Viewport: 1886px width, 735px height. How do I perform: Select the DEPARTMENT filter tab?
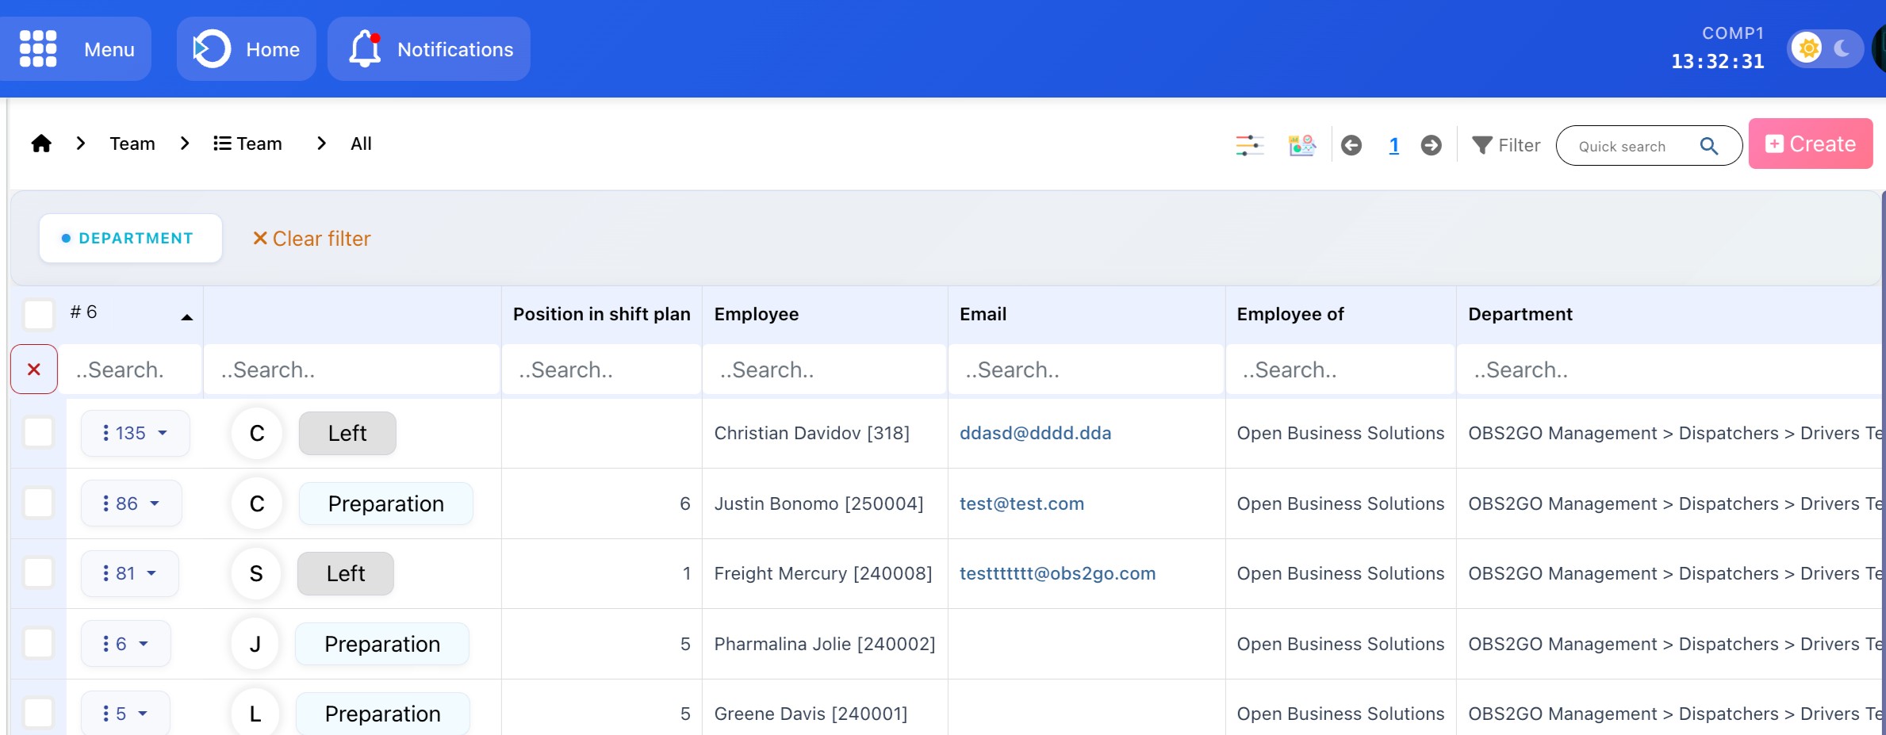click(x=130, y=239)
